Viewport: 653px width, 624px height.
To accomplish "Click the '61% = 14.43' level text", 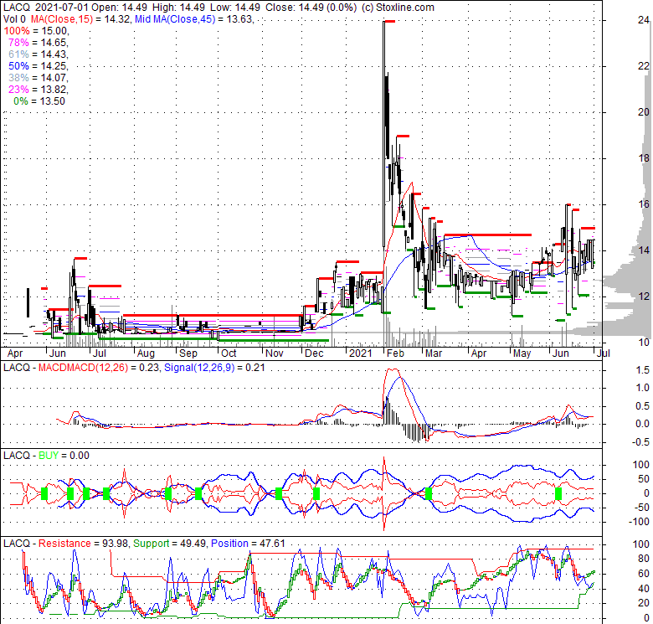I will (38, 54).
